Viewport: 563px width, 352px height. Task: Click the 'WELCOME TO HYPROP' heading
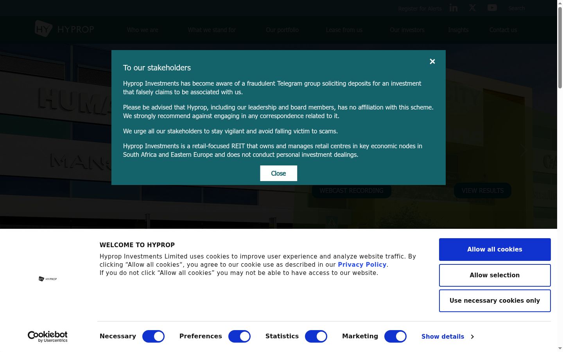(137, 245)
